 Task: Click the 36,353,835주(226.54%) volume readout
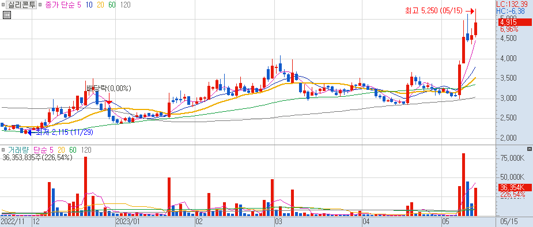pyautogui.click(x=37, y=158)
